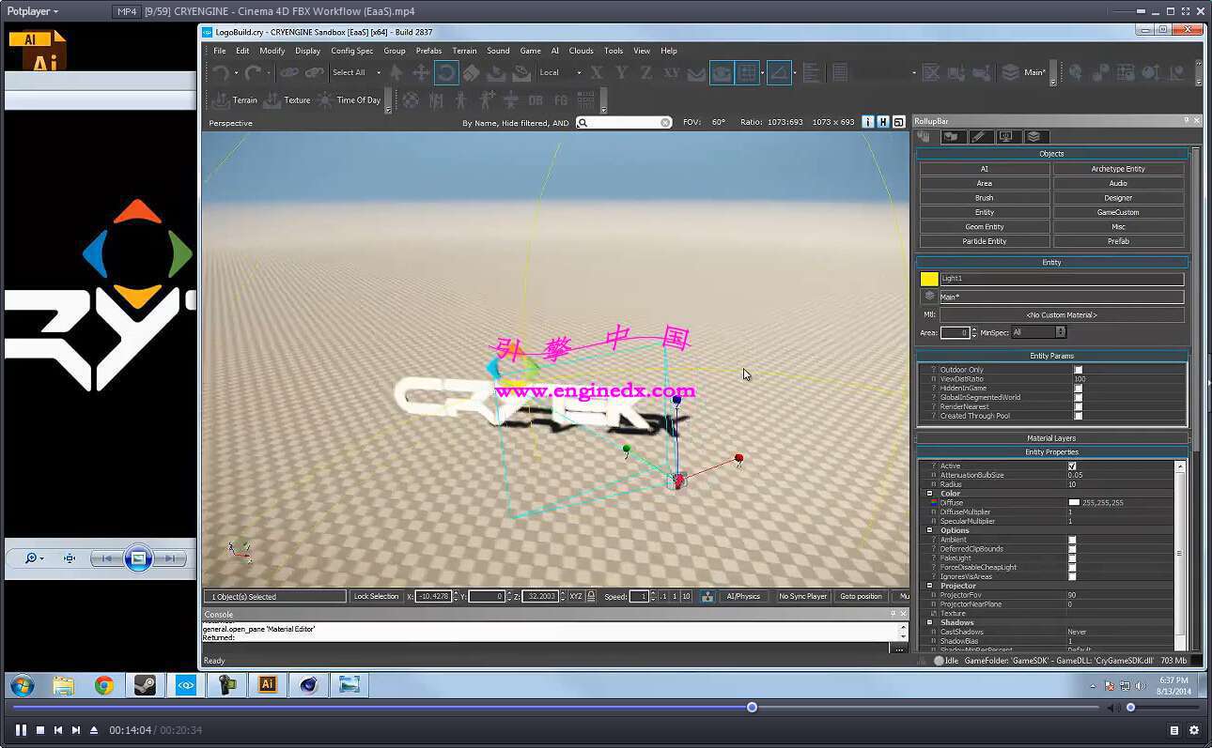
Task: Open MinSpec All dropdown
Action: [x=1038, y=332]
